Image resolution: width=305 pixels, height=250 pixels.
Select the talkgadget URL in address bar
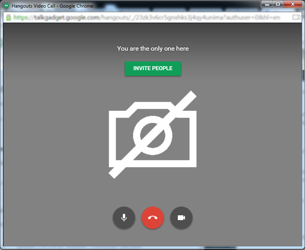(x=147, y=18)
